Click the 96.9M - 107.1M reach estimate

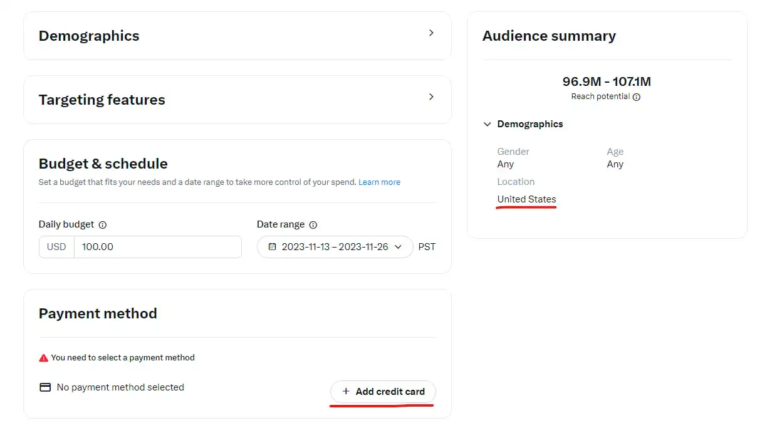coord(607,81)
